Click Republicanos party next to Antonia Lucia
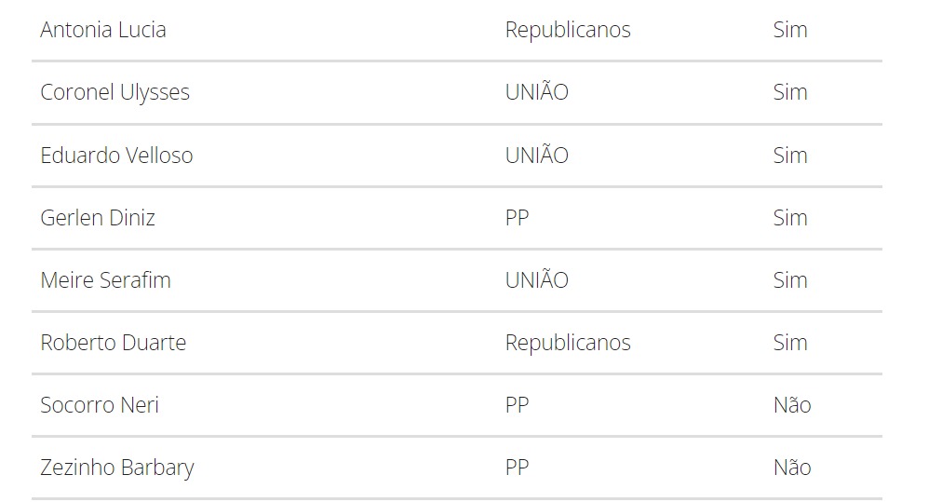This screenshot has width=942, height=502. tap(568, 30)
